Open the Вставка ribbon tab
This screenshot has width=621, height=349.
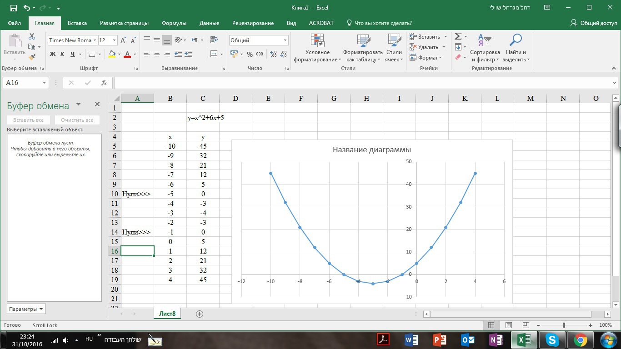77,23
